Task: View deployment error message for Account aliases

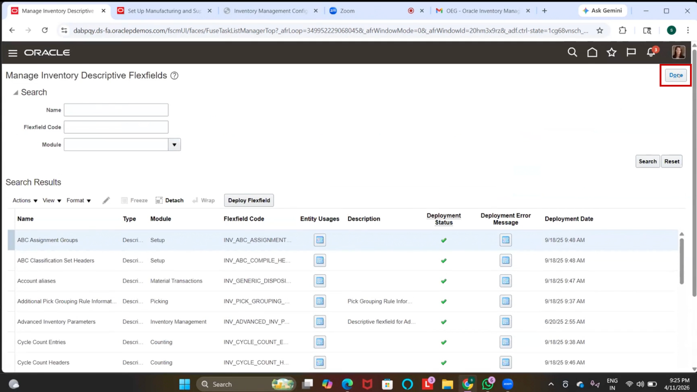Action: pos(506,281)
